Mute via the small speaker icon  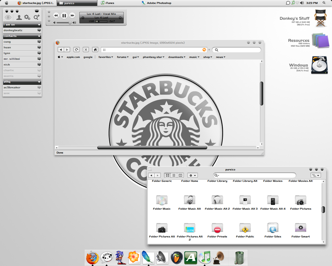pos(54,23)
